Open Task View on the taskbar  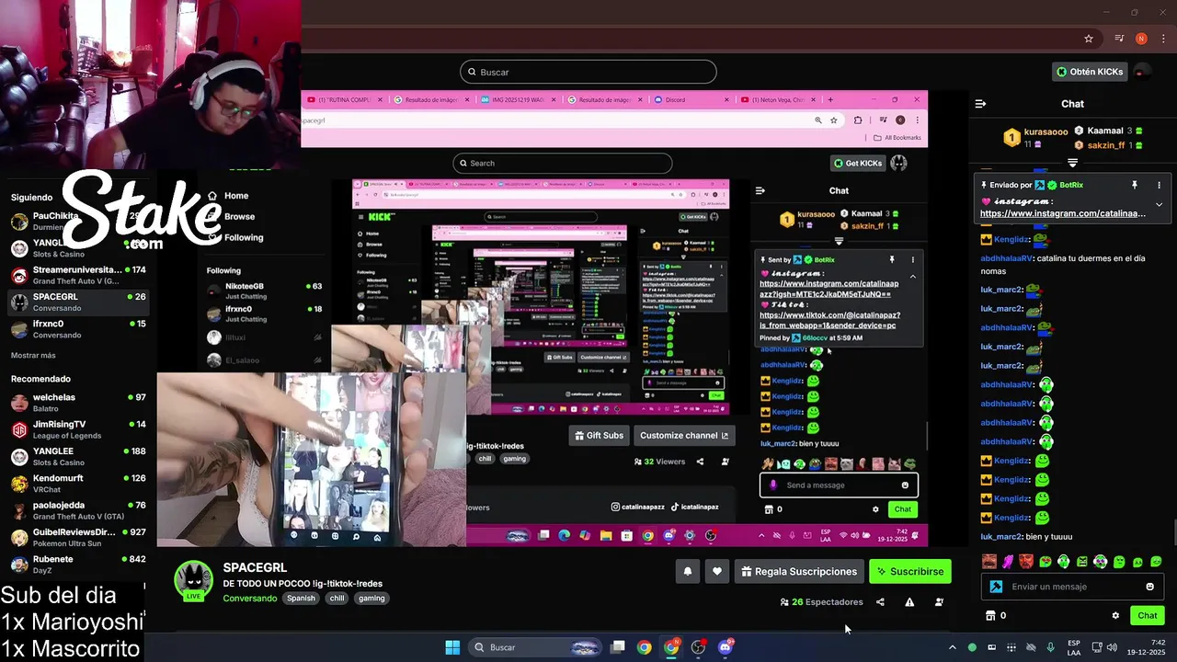618,647
